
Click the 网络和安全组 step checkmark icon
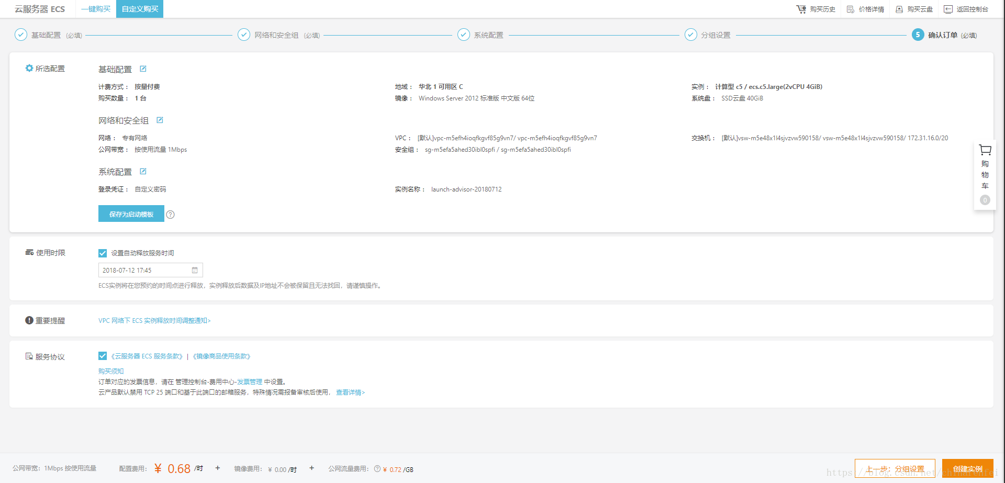pyautogui.click(x=244, y=35)
